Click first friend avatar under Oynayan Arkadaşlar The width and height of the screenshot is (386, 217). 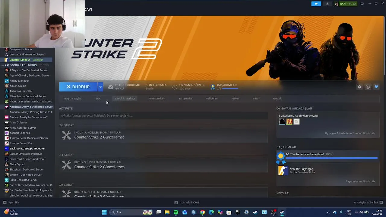tap(282, 122)
